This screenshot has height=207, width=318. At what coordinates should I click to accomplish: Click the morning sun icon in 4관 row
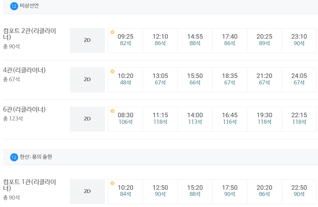[112, 72]
